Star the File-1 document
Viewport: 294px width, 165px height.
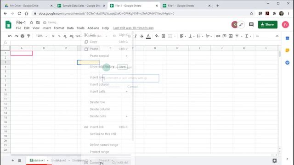click(32, 22)
